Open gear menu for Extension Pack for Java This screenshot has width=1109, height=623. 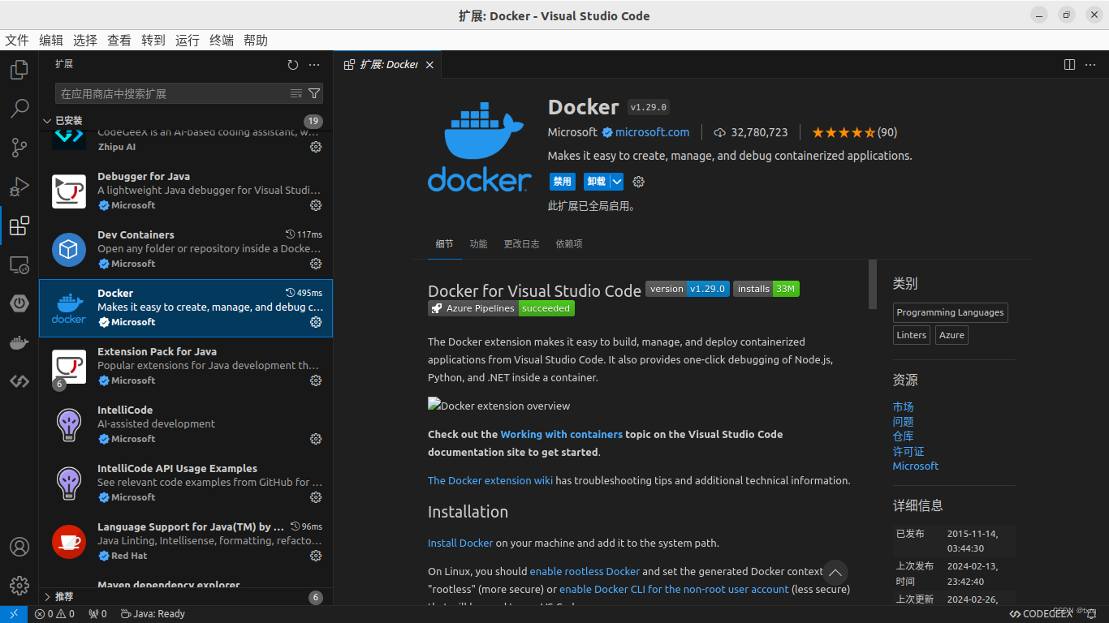coord(316,380)
